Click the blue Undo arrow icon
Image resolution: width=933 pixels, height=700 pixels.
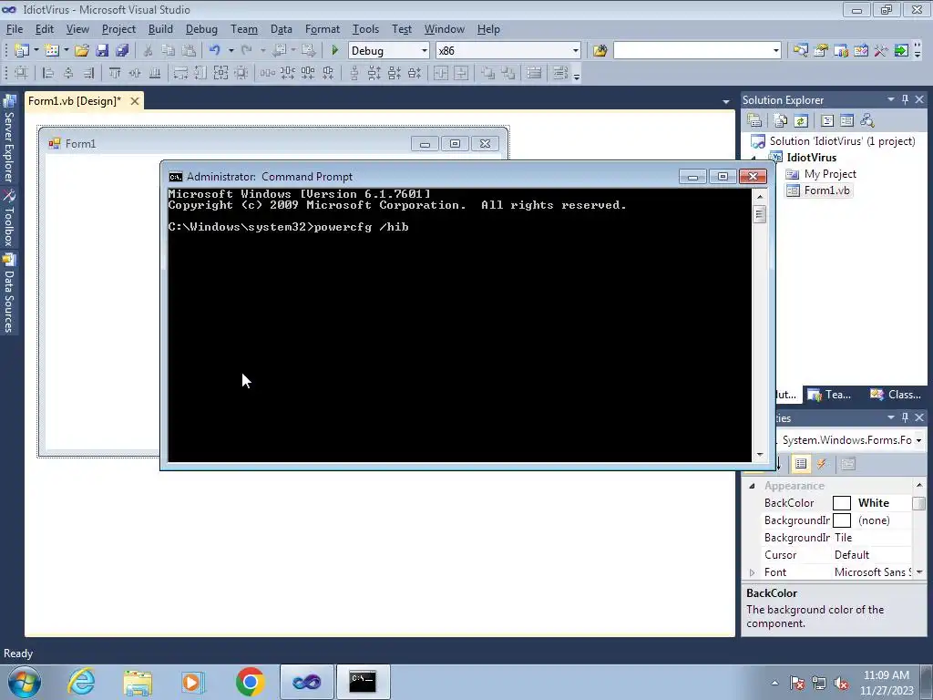point(215,51)
